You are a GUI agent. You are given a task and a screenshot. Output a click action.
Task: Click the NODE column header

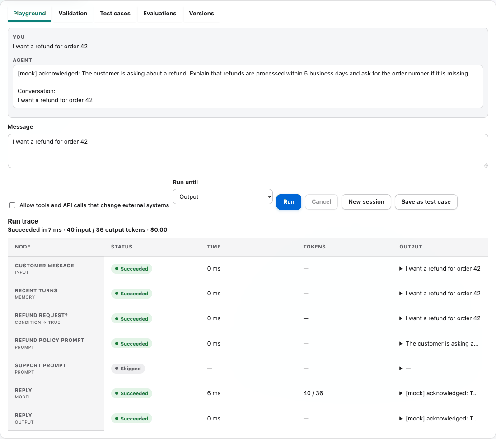(x=23, y=247)
